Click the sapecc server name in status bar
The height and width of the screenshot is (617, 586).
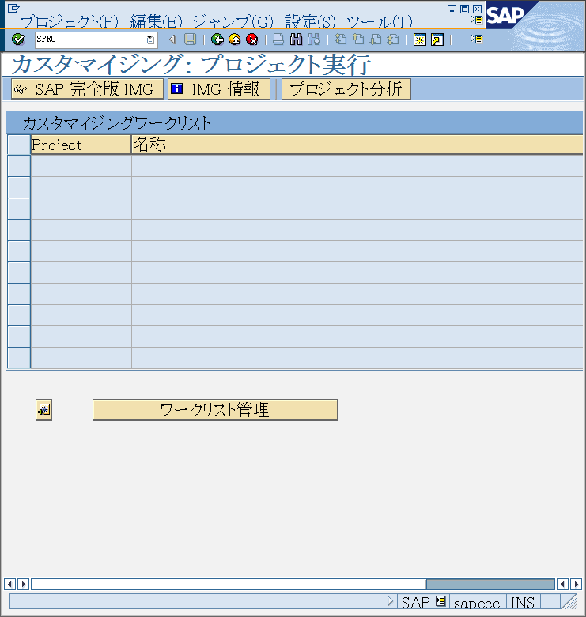point(477,603)
